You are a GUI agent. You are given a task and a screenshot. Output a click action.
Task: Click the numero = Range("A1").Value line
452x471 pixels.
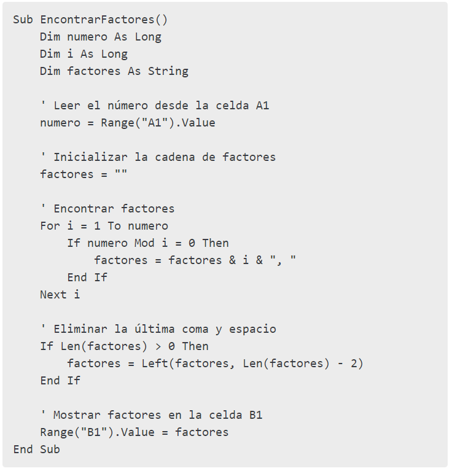[128, 122]
